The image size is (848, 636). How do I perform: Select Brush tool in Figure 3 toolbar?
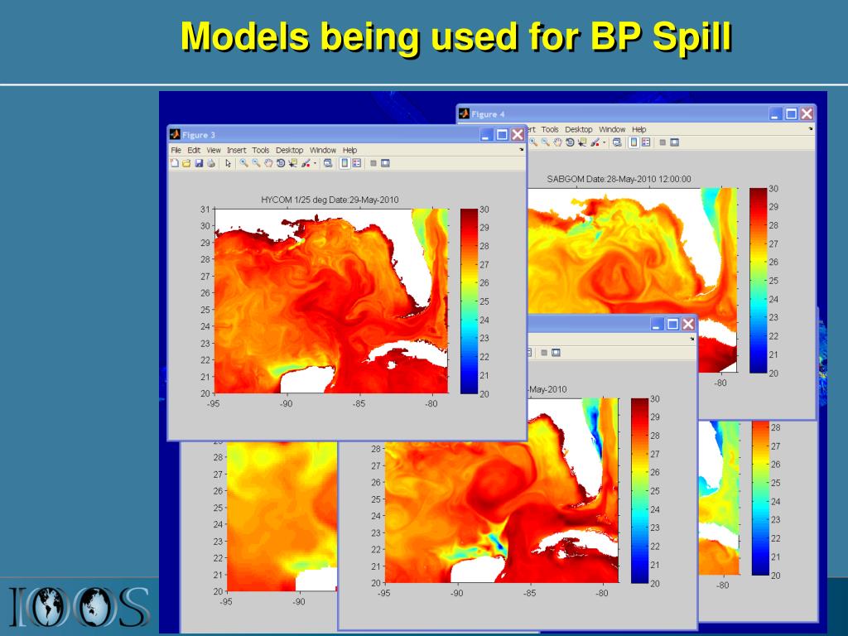click(x=306, y=163)
